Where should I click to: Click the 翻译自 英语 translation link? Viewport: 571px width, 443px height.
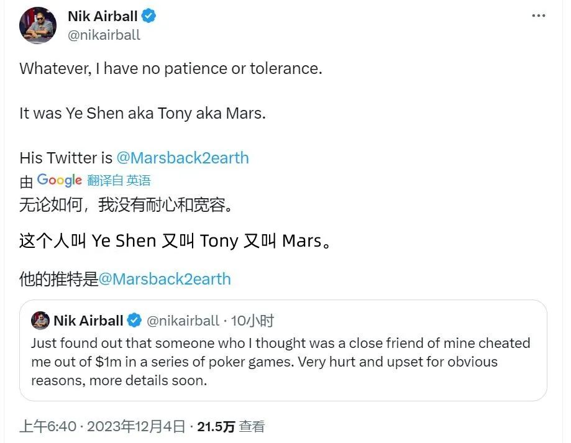(119, 181)
